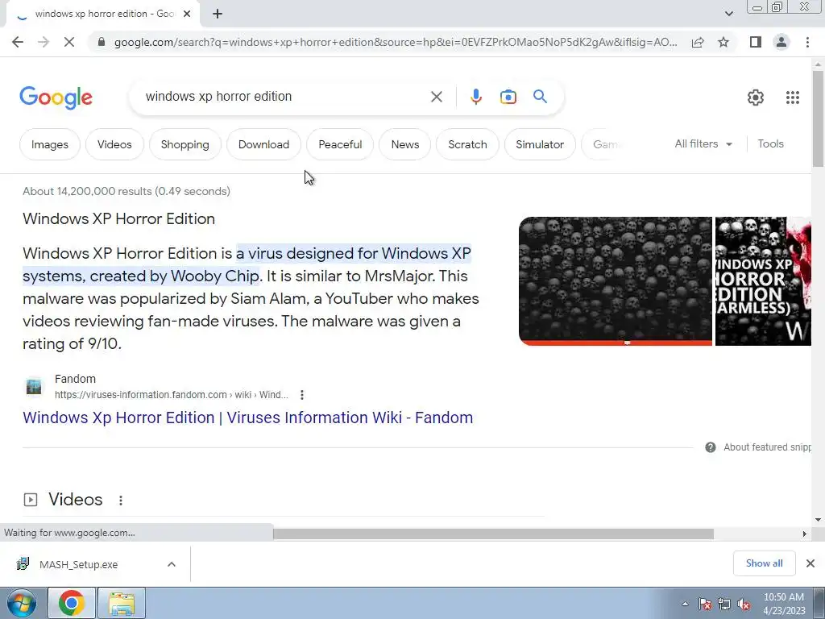Screen dimensions: 825x619
Task: Open more options for Videos section
Action: point(121,500)
